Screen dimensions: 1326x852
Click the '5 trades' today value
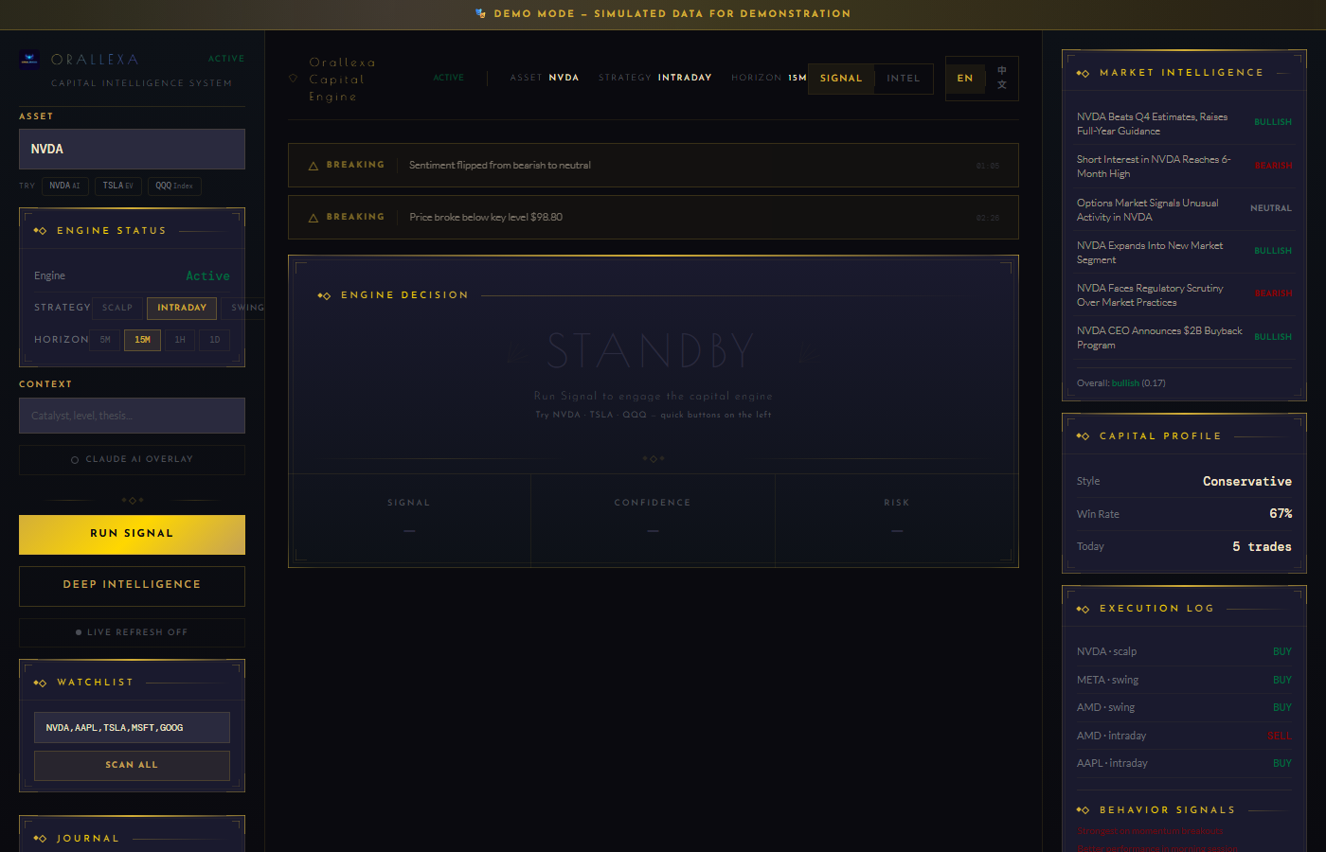1262,547
